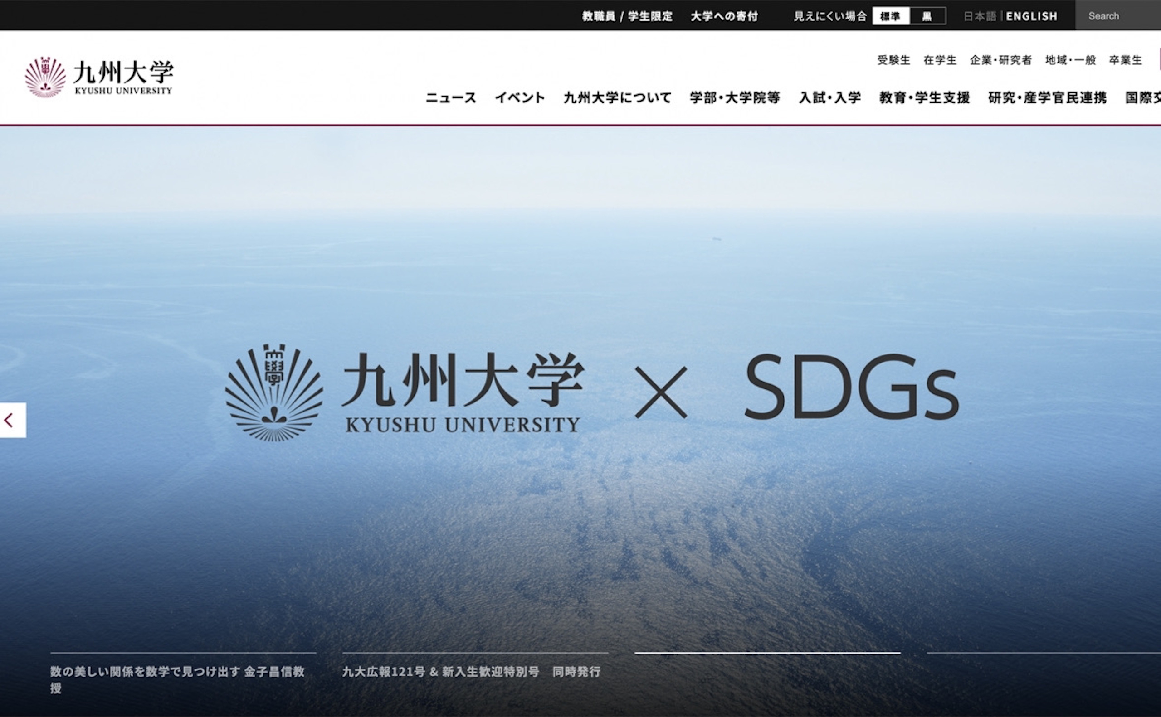This screenshot has height=717, width=1161.
Task: Open 大学への寄付 link
Action: [x=724, y=16]
